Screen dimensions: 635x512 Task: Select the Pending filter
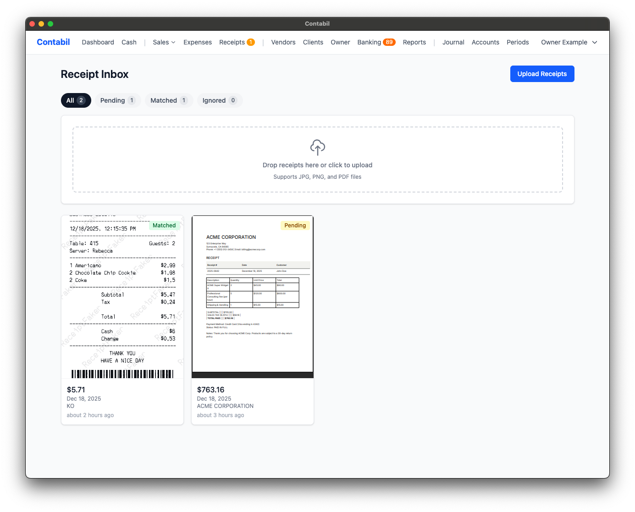coord(117,100)
